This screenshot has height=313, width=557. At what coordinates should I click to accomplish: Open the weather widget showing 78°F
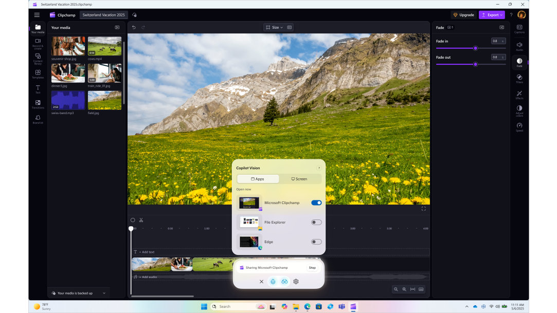43,307
